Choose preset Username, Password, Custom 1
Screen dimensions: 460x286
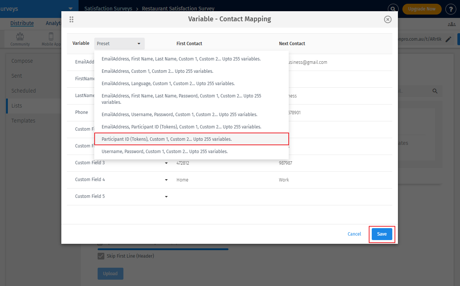pyautogui.click(x=191, y=152)
